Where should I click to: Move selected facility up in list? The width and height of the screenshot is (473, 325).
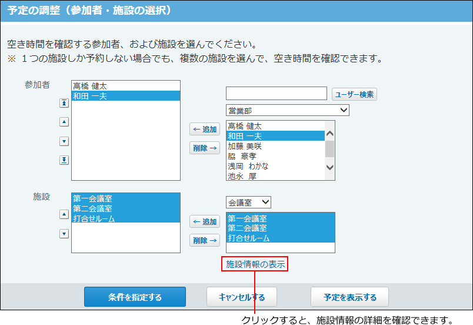point(64,214)
